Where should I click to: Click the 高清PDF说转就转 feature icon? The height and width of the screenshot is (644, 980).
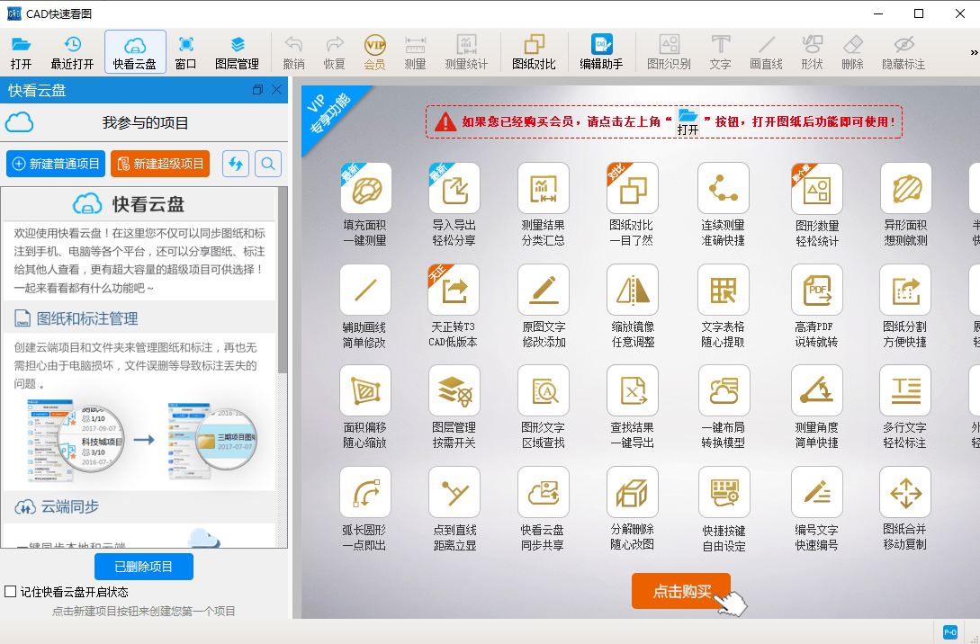pyautogui.click(x=817, y=290)
